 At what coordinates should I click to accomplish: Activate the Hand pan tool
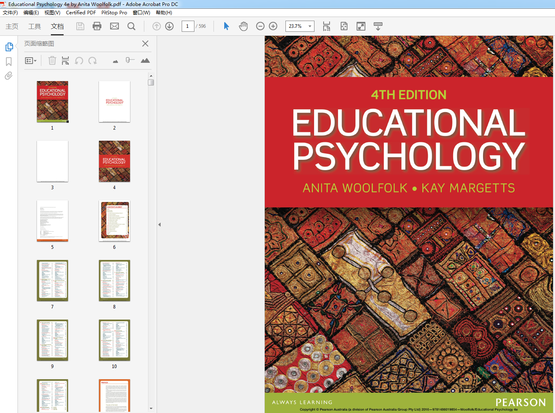click(243, 26)
